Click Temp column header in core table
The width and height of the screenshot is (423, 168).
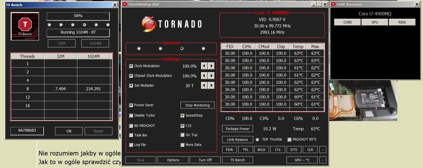(298, 46)
